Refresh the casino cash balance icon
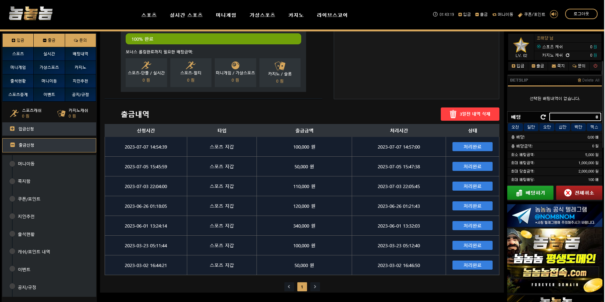Image resolution: width=605 pixels, height=302 pixels. point(567,55)
